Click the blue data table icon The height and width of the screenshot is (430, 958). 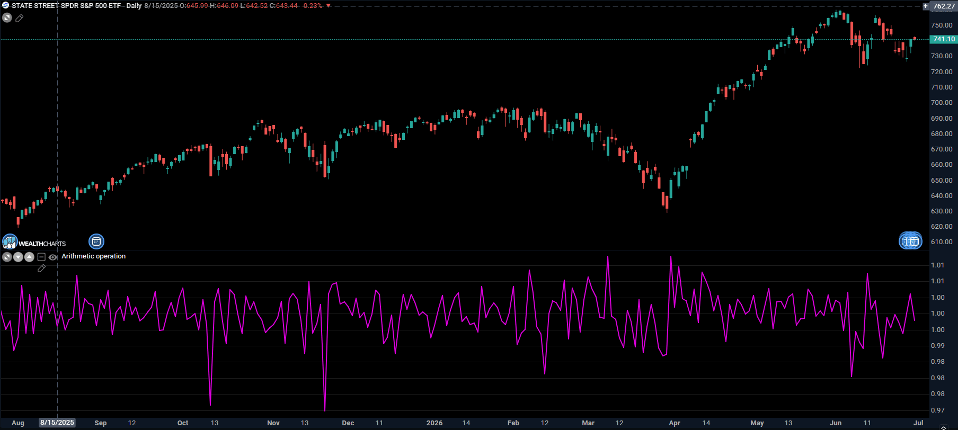click(910, 241)
